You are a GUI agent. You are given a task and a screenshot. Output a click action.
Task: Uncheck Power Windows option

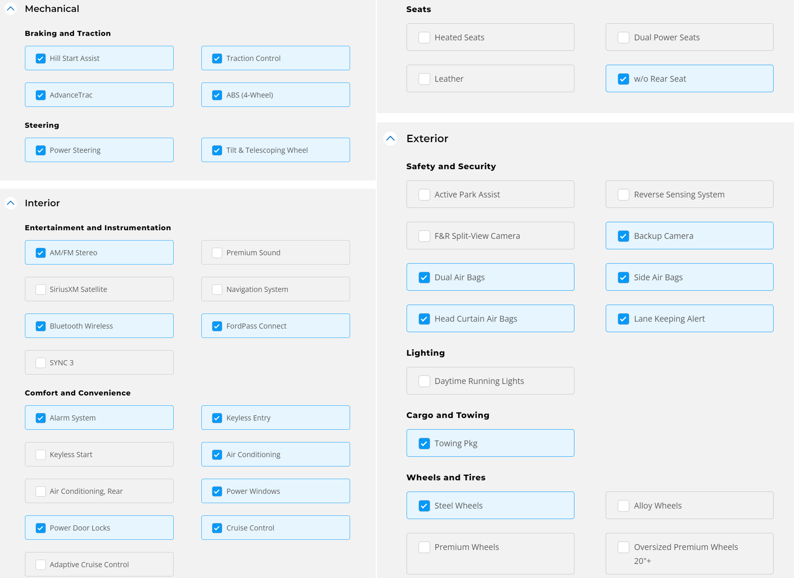click(x=217, y=491)
